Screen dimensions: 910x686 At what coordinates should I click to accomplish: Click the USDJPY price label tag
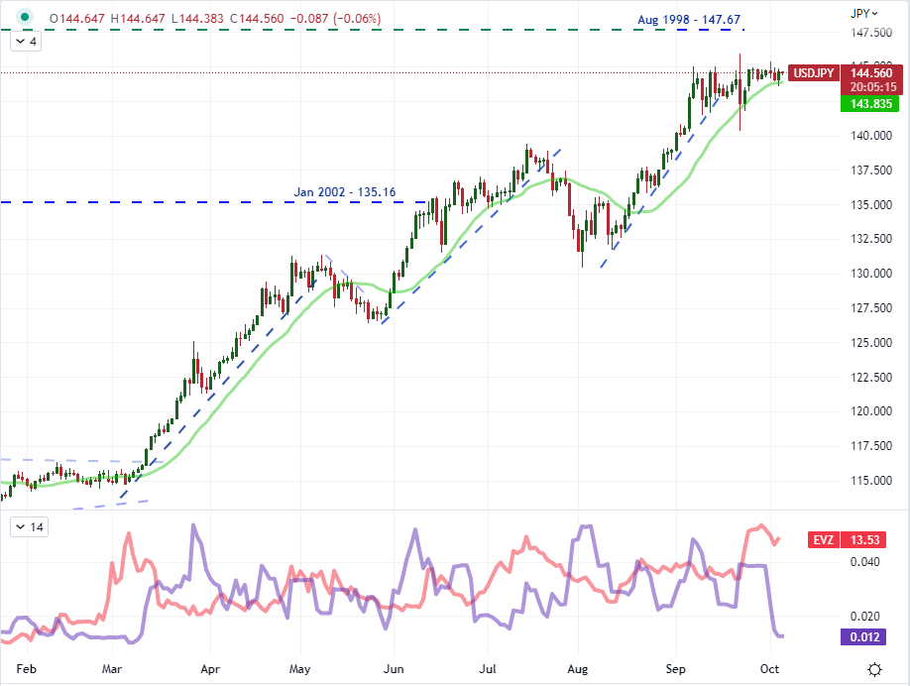814,73
